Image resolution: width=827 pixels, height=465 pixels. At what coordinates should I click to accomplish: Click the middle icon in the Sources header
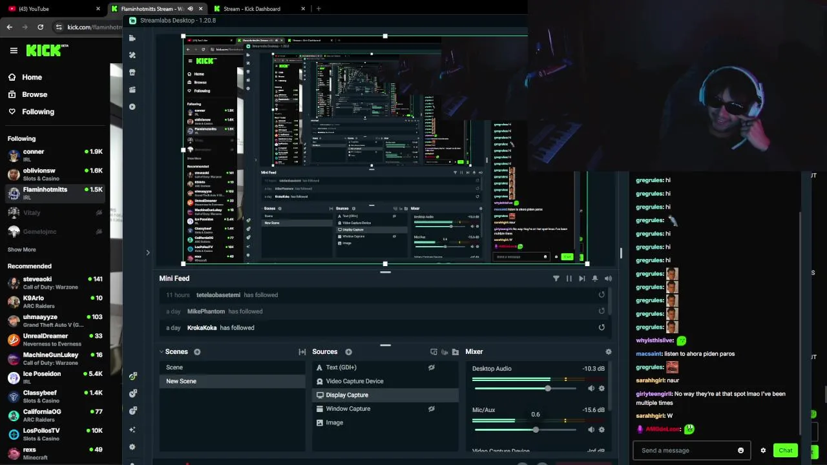tap(445, 352)
